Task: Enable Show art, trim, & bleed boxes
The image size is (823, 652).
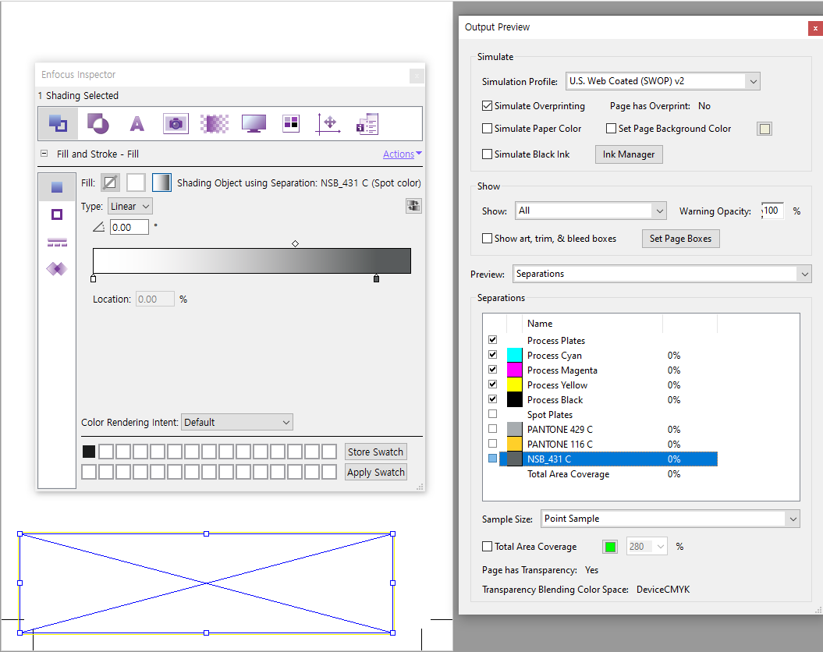Action: [487, 239]
